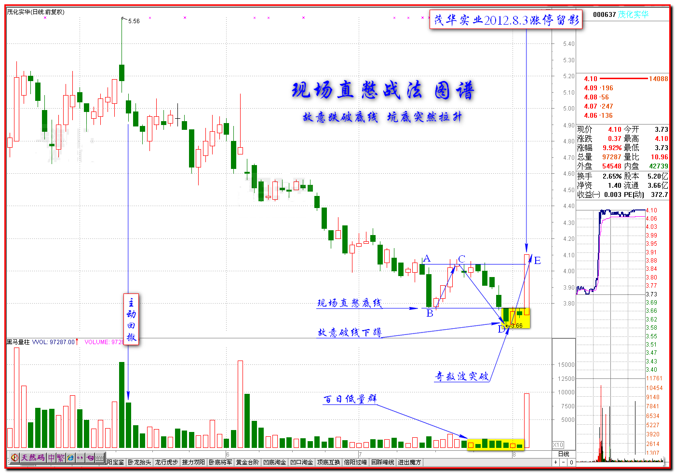
Task: Click the PE(动) value 372.7
Action: click(x=659, y=195)
